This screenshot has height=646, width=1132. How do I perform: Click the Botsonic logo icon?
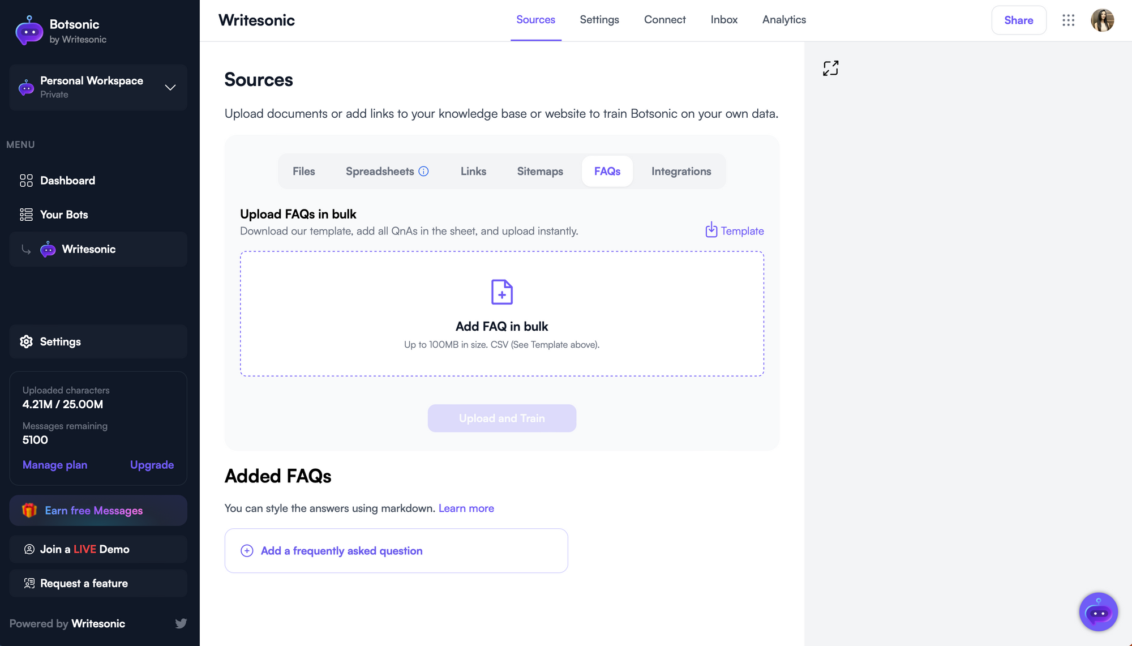29,31
